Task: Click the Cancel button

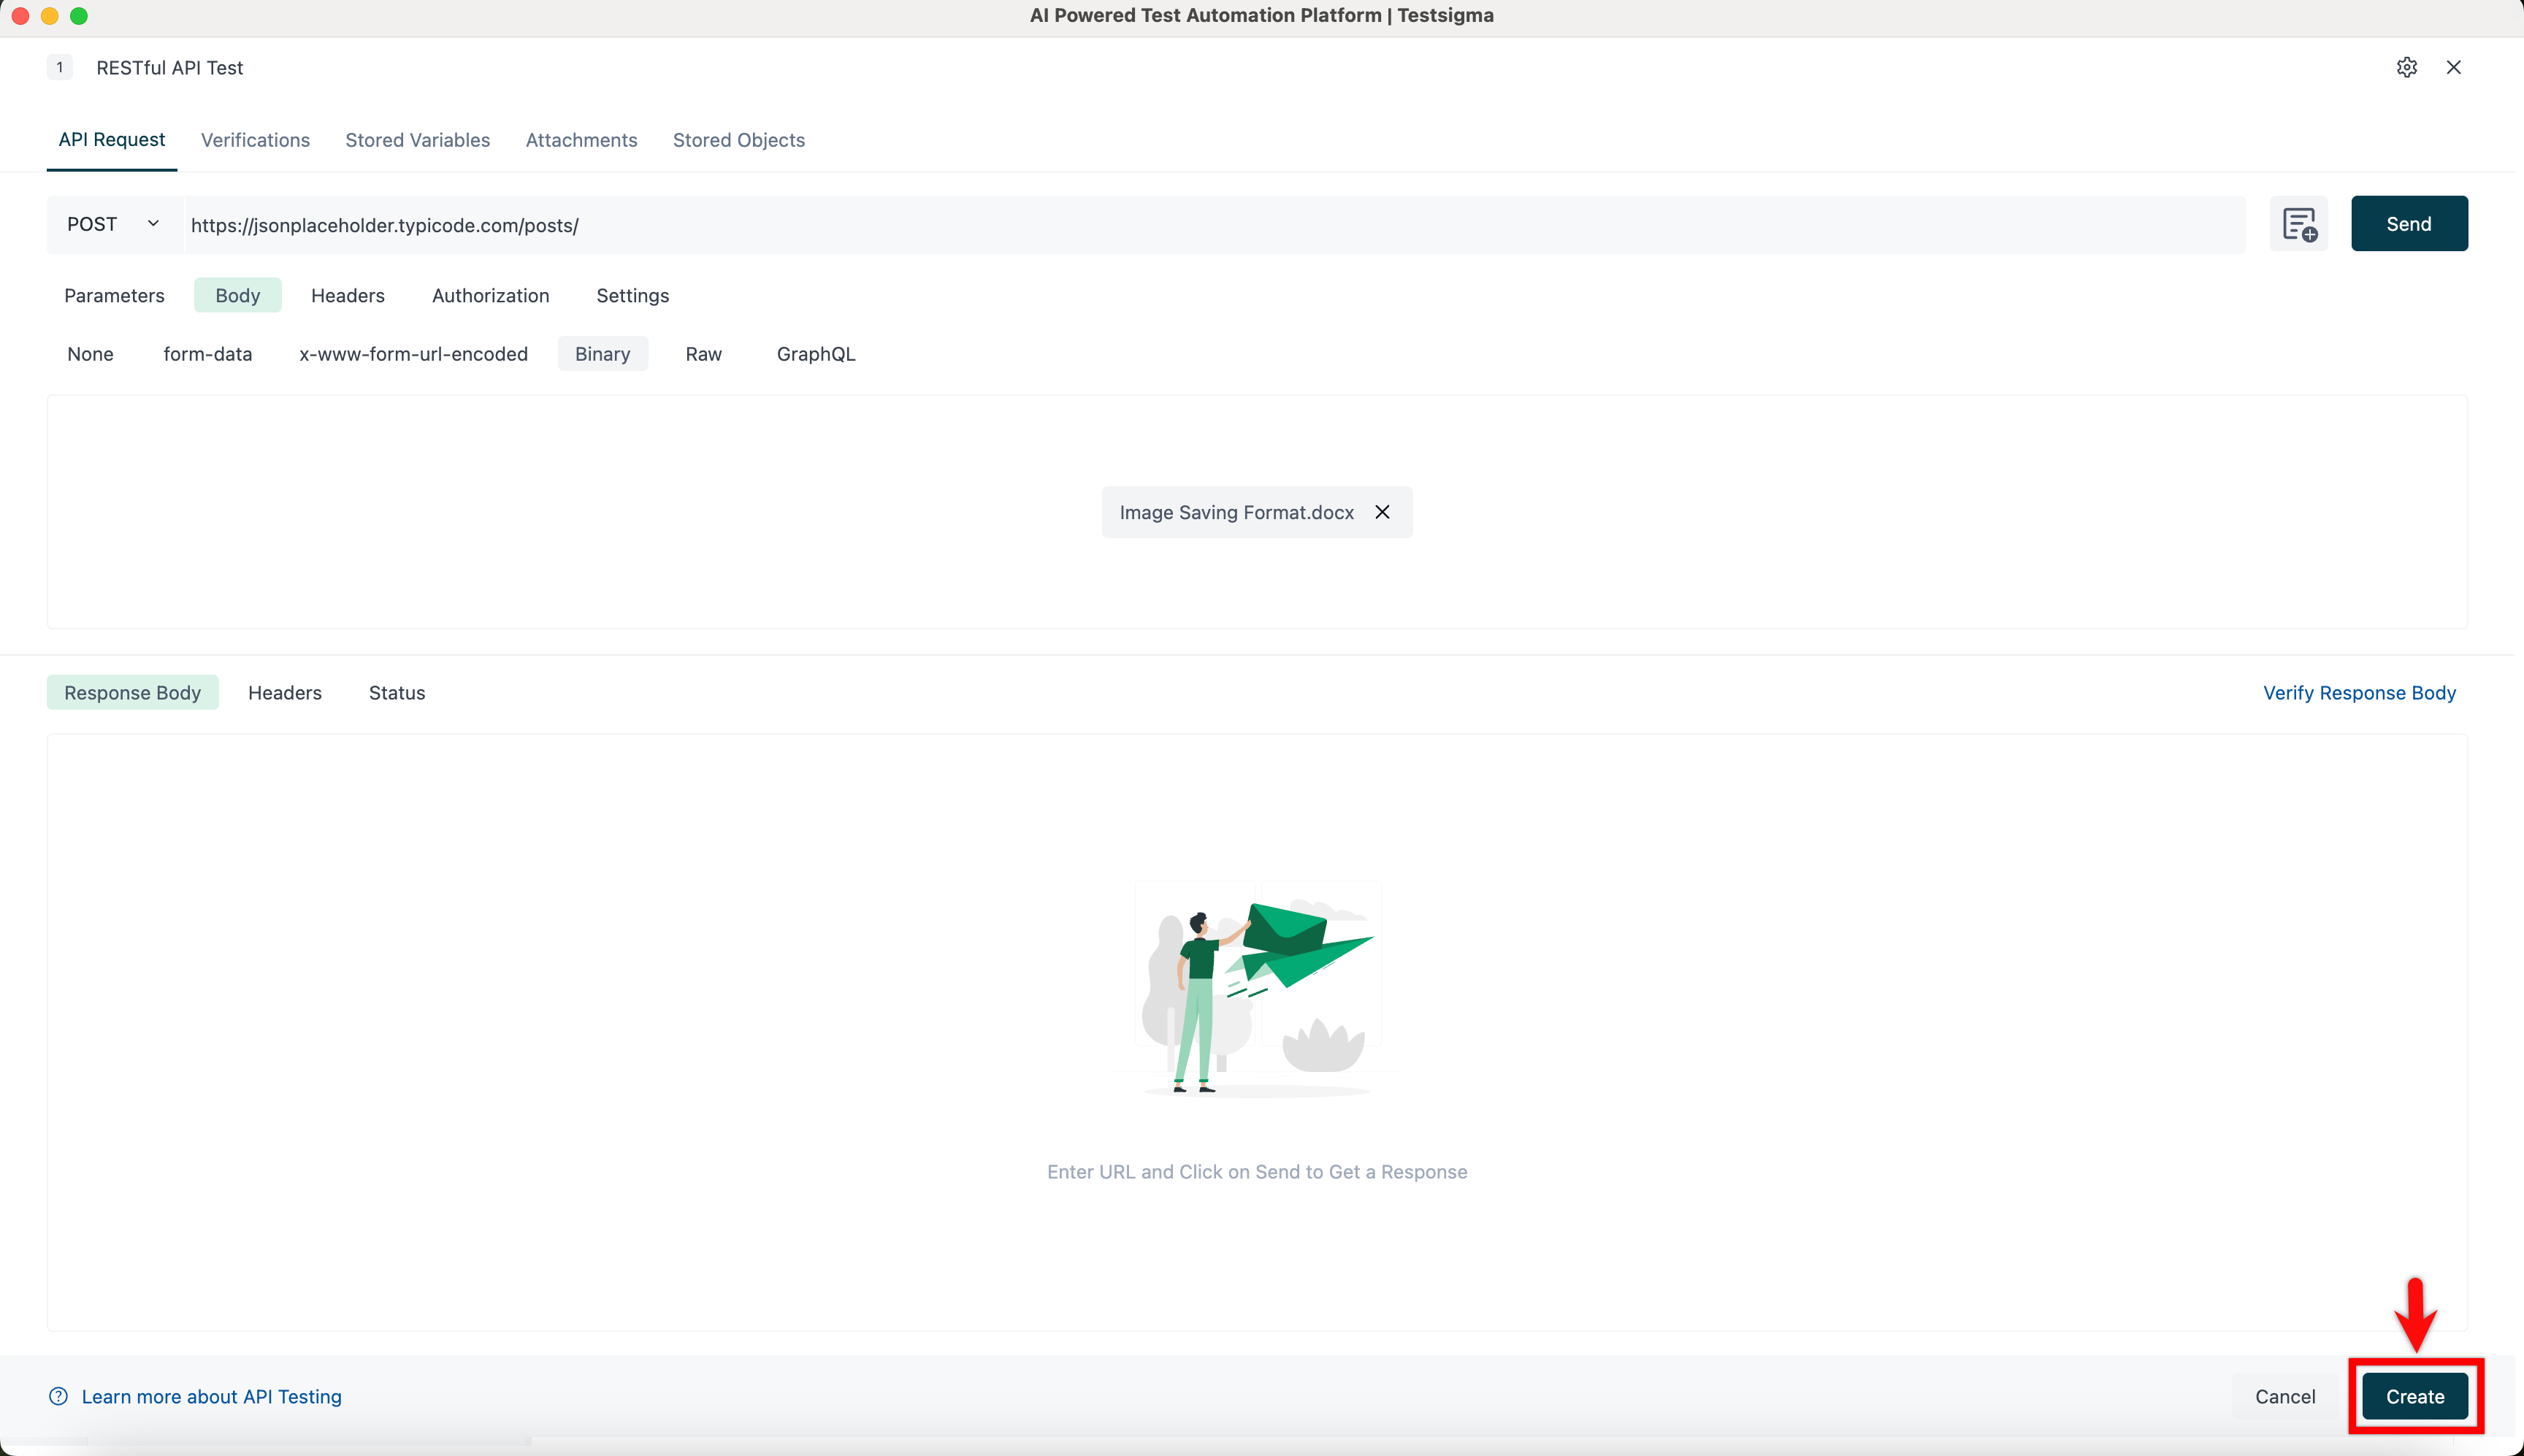Action: tap(2285, 1396)
